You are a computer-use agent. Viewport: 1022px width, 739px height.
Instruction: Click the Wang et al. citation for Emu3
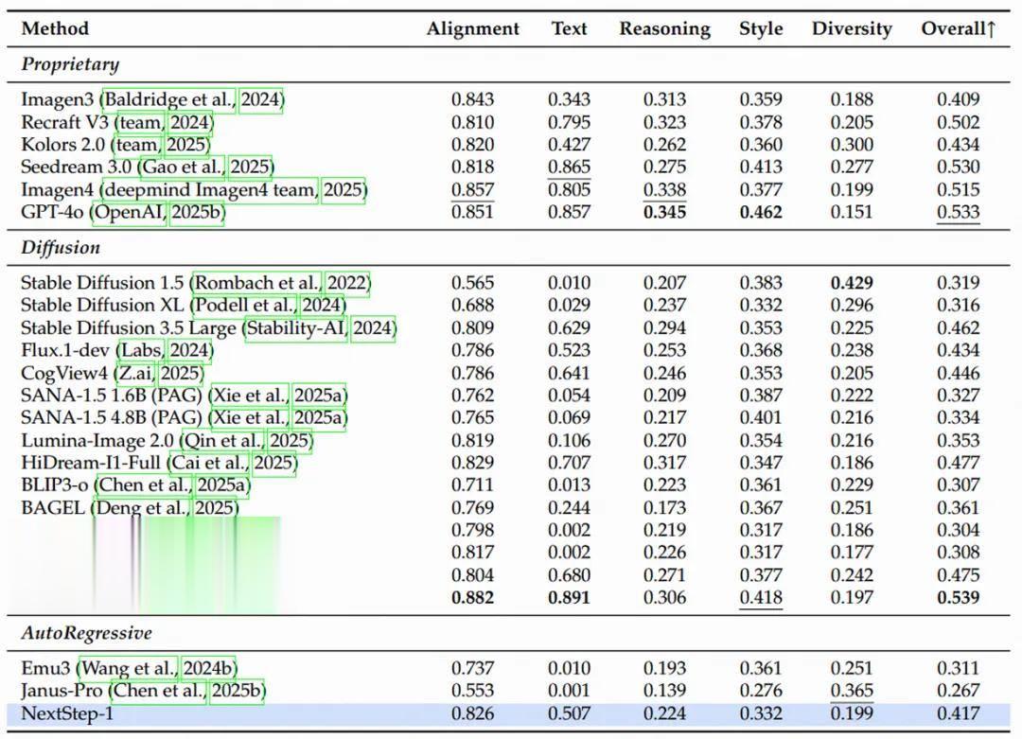(x=128, y=669)
